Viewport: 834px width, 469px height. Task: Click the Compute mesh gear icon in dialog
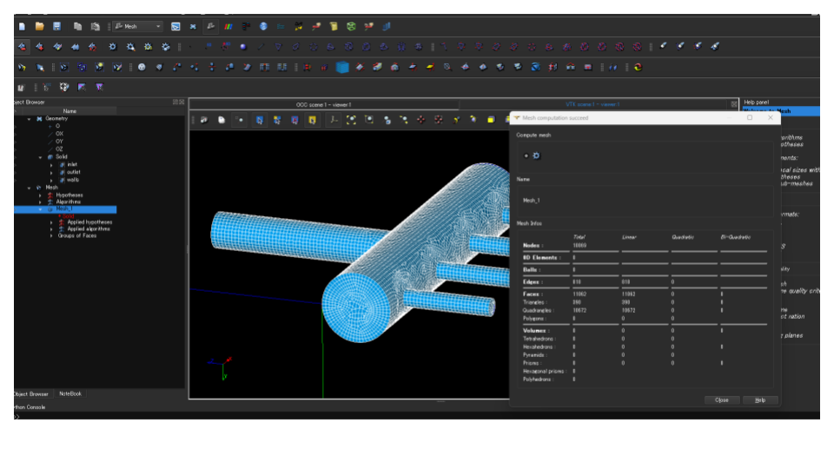click(536, 155)
